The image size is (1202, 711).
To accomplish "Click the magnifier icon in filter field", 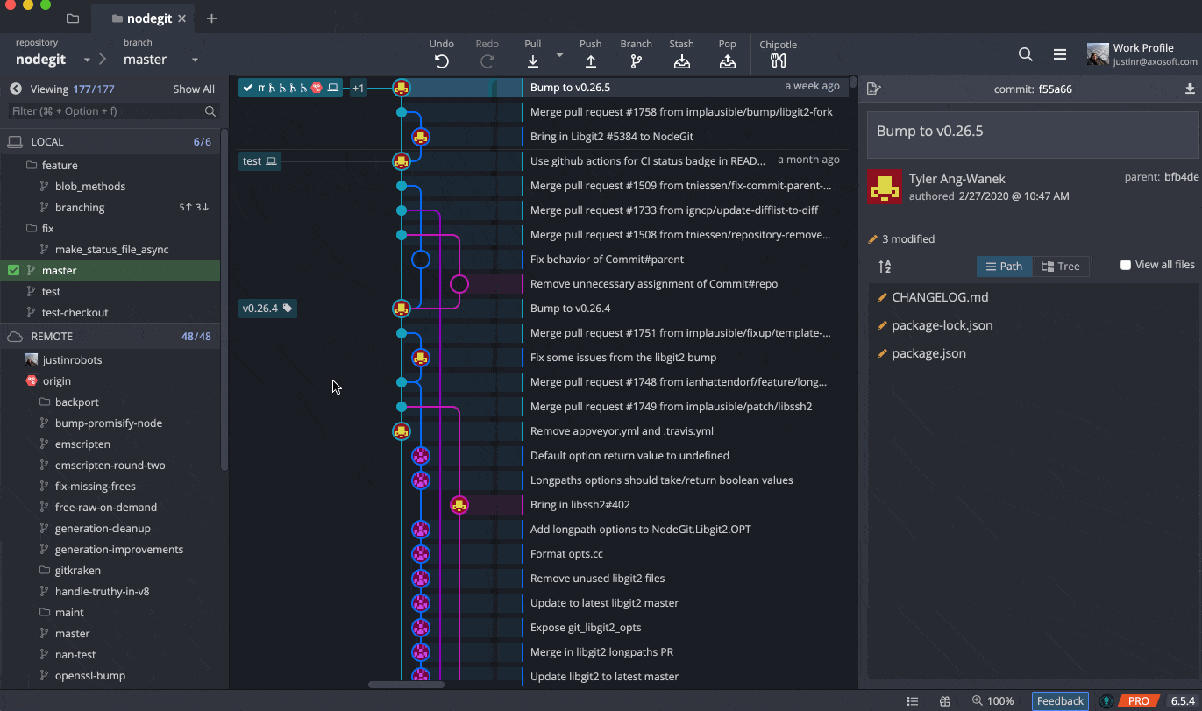I will tap(210, 111).
